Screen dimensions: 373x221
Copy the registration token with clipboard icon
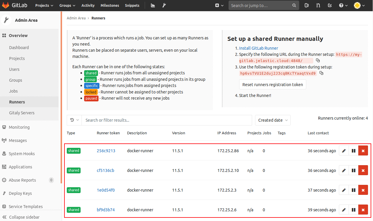tap(321, 73)
